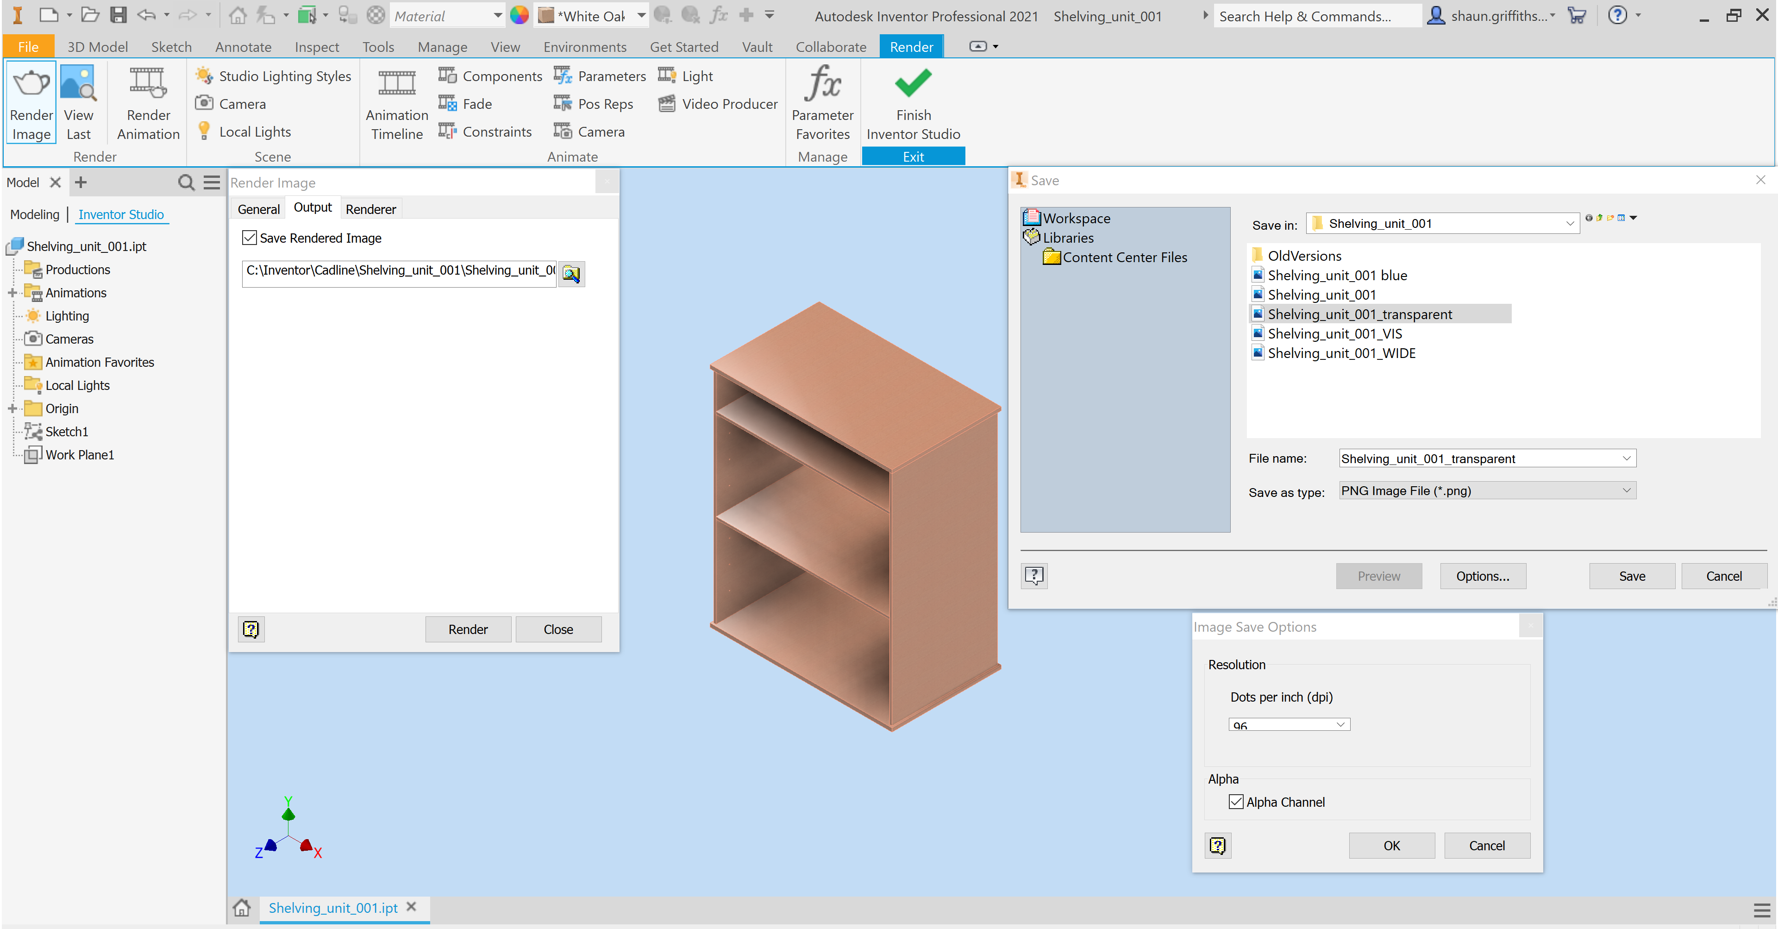Click Finish Inventor Studio
Viewport: 1778px width, 929px height.
click(913, 104)
